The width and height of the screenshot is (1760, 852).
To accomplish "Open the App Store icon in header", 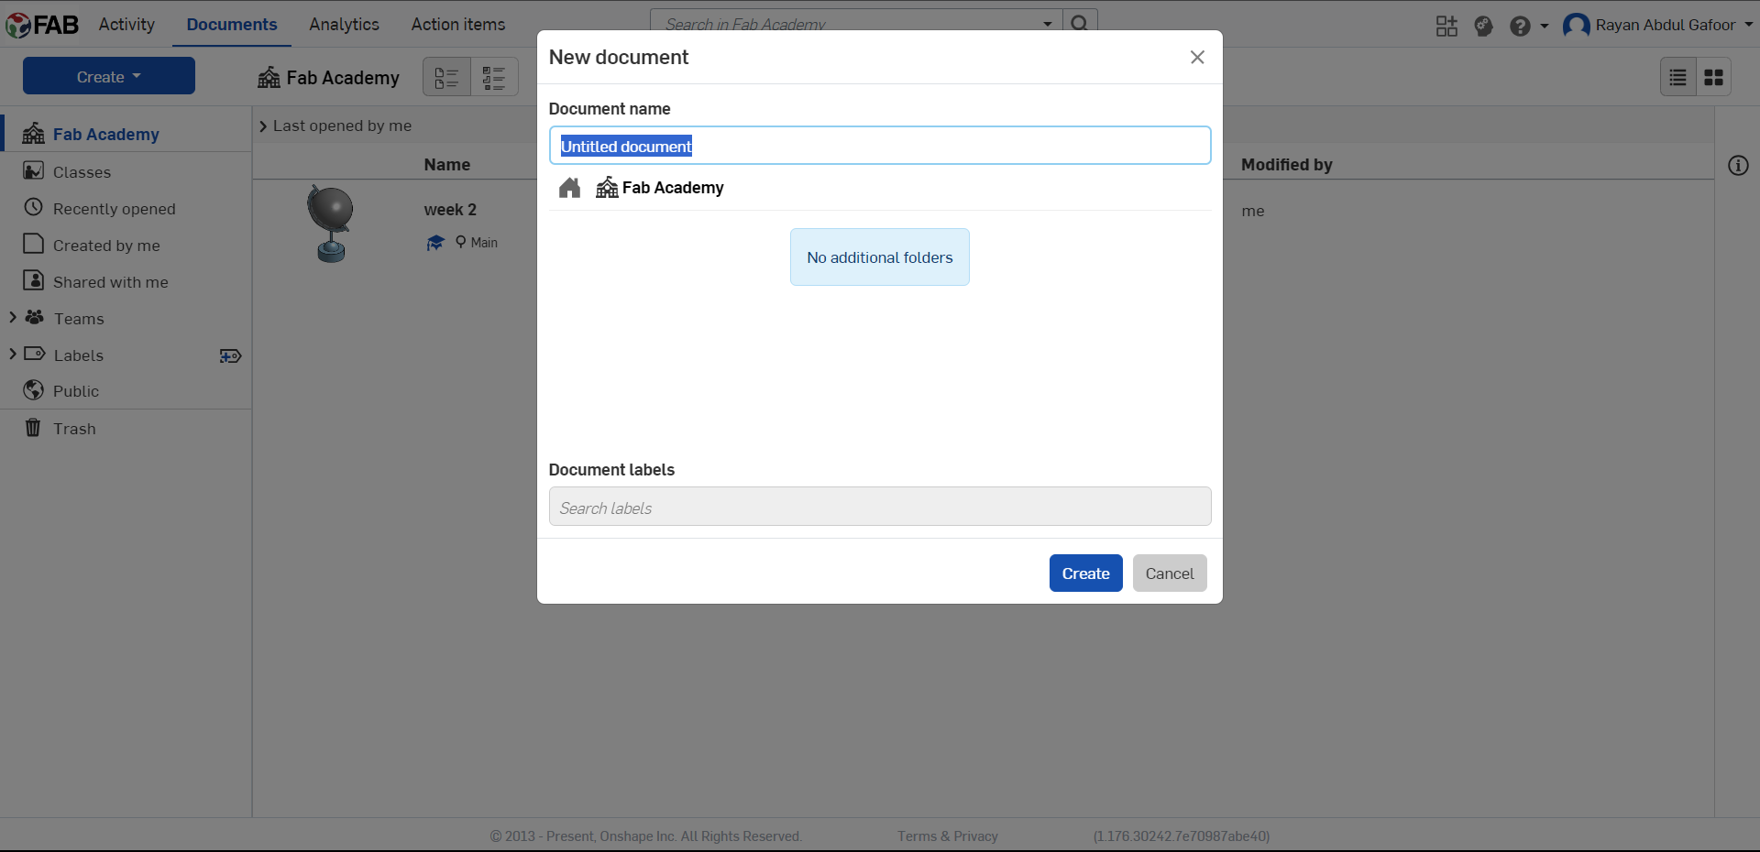I will pyautogui.click(x=1446, y=26).
